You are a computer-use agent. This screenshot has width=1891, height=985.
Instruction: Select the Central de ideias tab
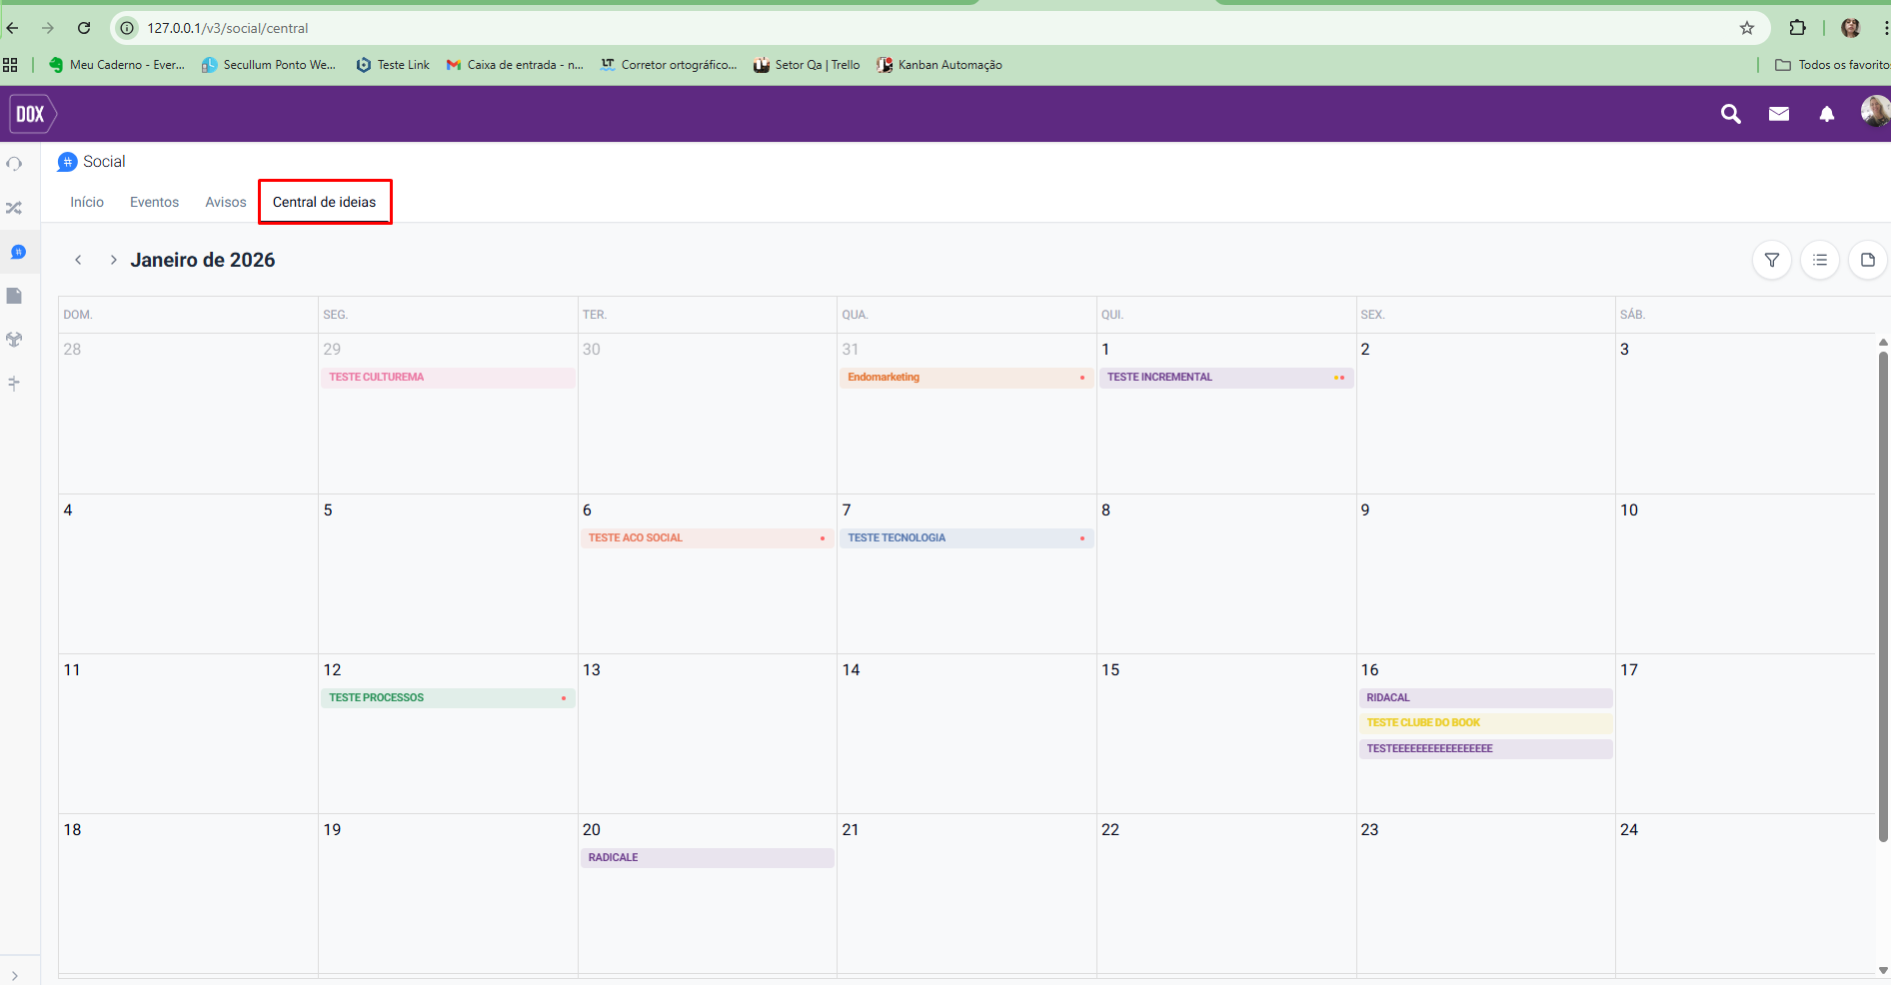(x=324, y=202)
